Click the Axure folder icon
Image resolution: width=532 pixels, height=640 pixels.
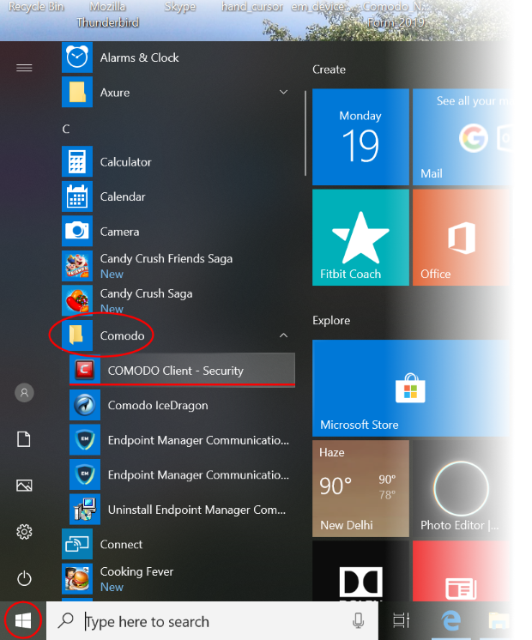point(77,93)
